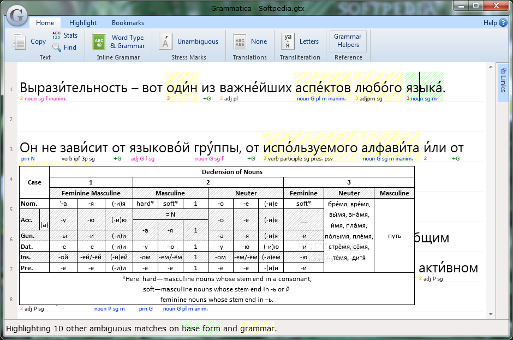Click the line number 1 in margin

tap(11, 90)
